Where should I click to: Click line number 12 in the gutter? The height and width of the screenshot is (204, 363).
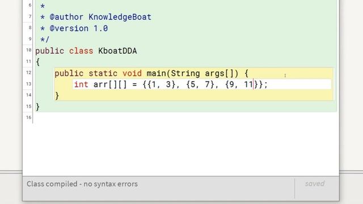28,73
